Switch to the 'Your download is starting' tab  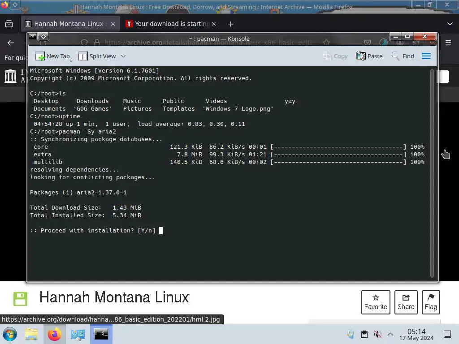tap(171, 24)
